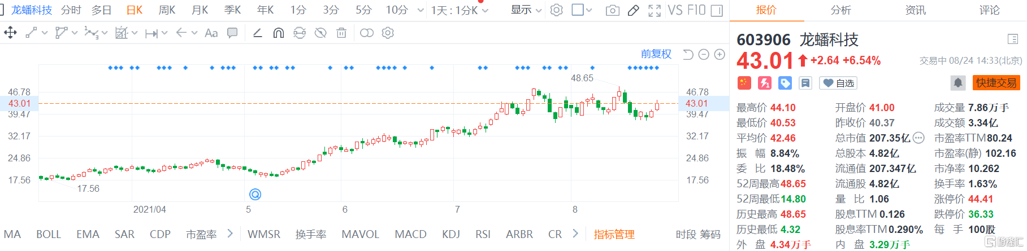Screen dimensions: 1027x251
Task: Enable the BOLL indicator
Action: [x=49, y=234]
